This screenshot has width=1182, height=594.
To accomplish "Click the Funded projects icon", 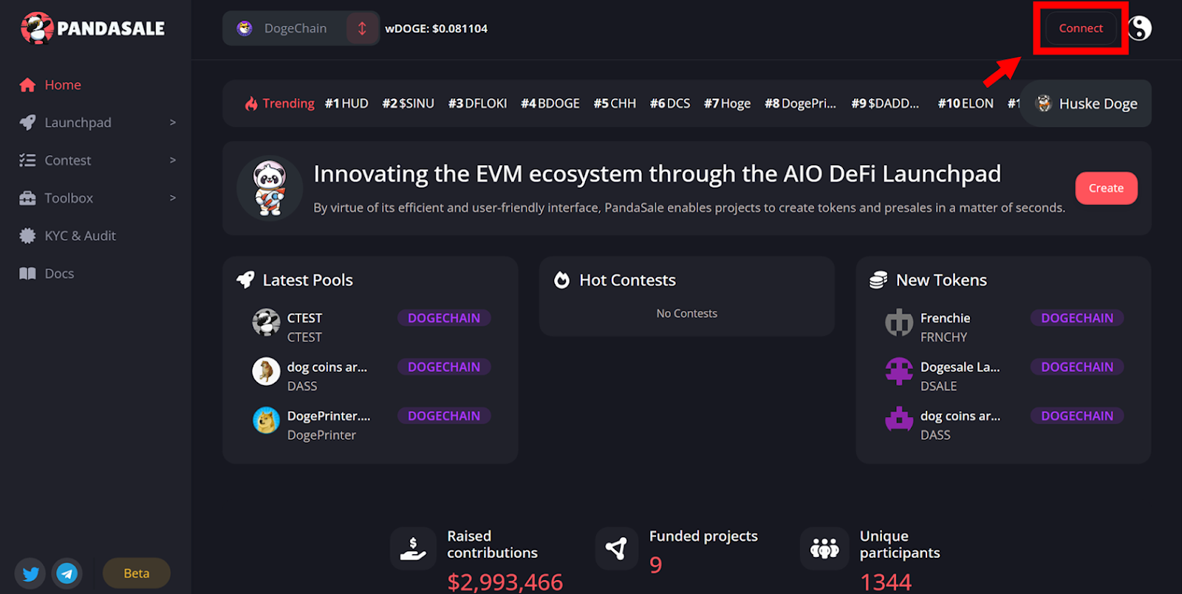I will pyautogui.click(x=617, y=548).
